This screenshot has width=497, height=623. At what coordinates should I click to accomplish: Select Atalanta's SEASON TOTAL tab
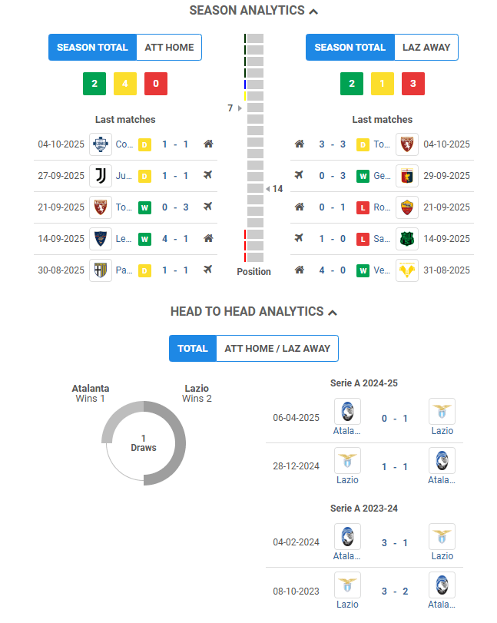point(92,48)
